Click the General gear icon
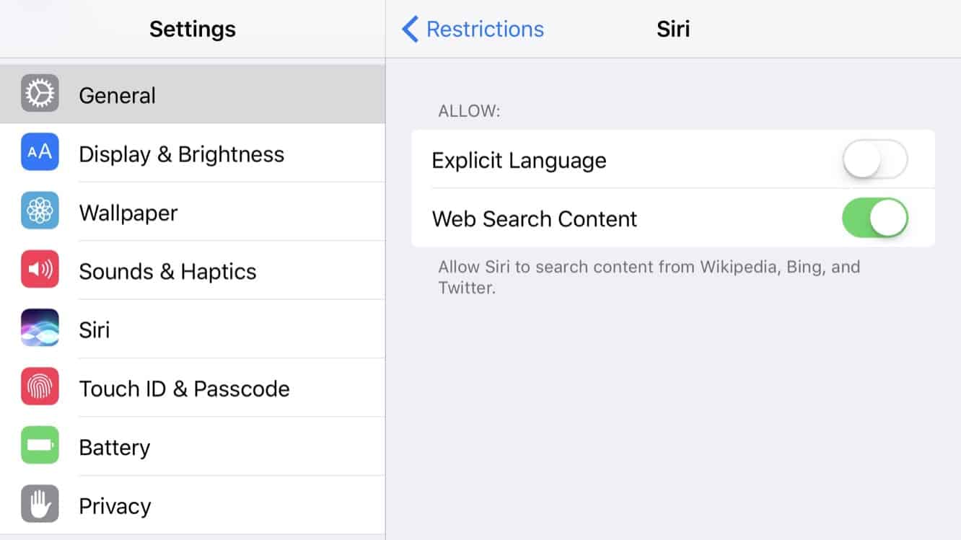 (40, 94)
